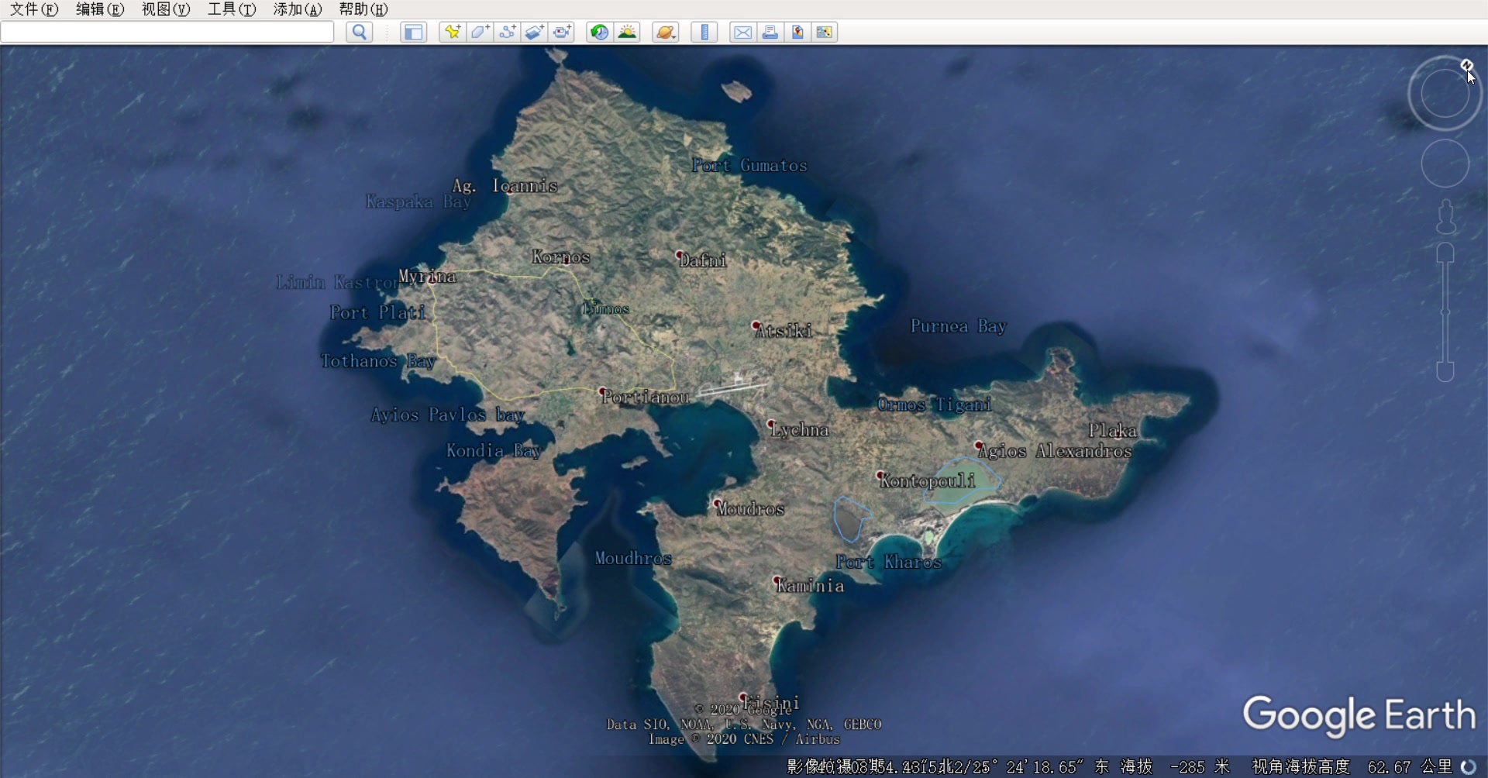The image size is (1488, 778).
Task: Run a search with the magnifier button
Action: pos(360,32)
